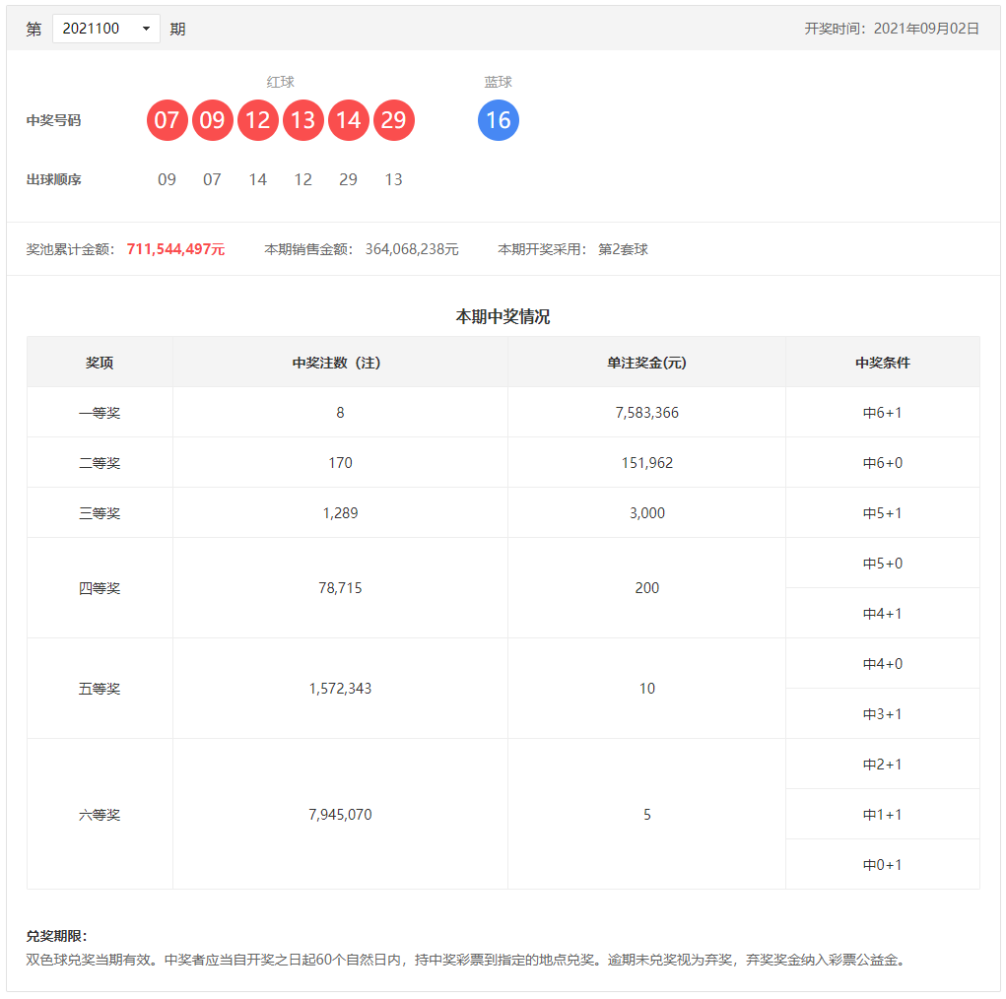Click the 第2套球 ball set text

pyautogui.click(x=623, y=249)
